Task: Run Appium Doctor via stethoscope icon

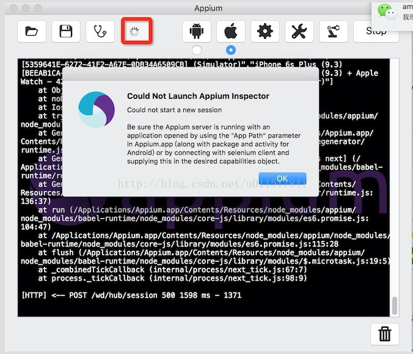Action: click(100, 32)
